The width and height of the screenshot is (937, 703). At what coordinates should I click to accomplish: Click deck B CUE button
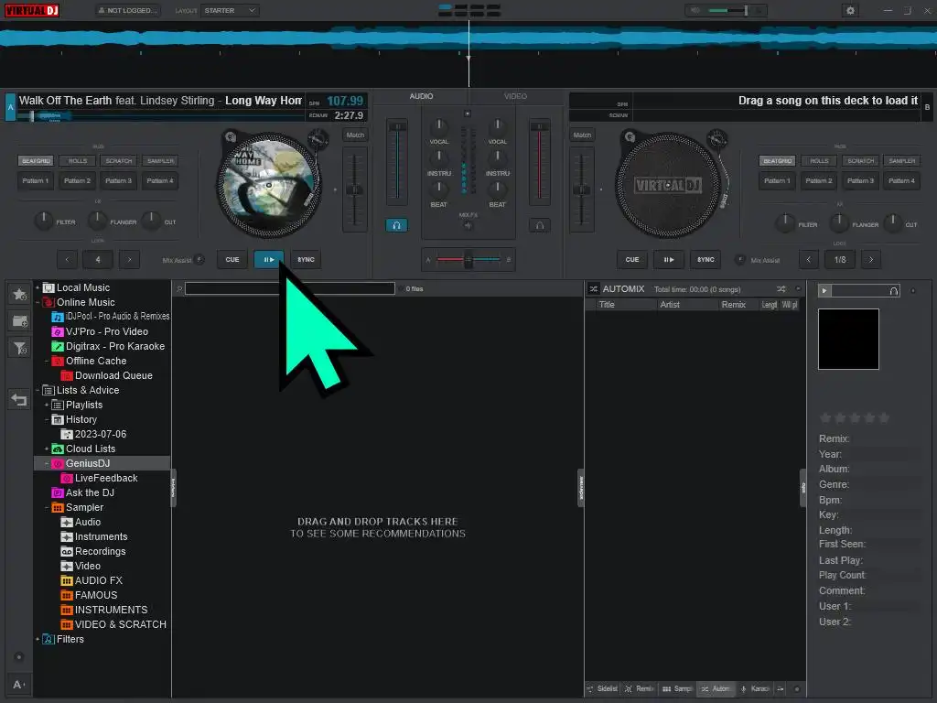click(631, 259)
